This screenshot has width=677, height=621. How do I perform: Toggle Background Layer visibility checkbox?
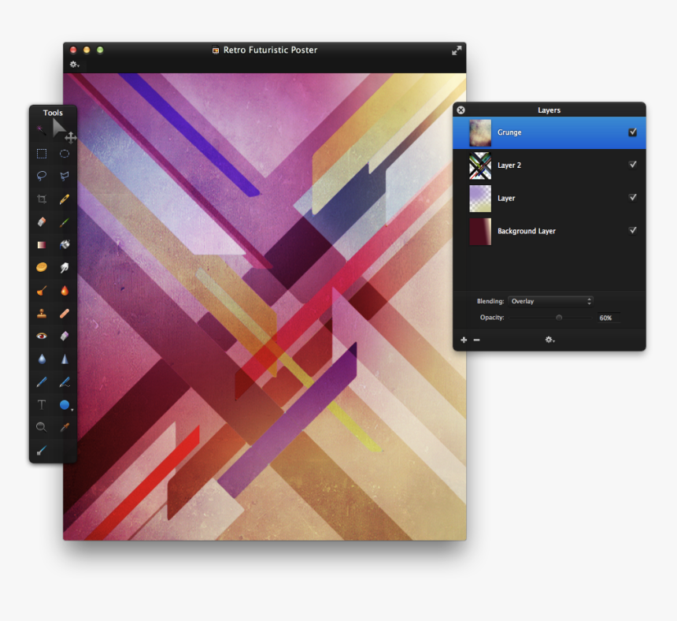coord(632,230)
